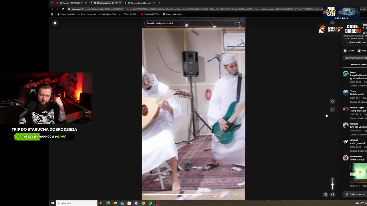Open Carmigo's profile avatar

pos(345,125)
